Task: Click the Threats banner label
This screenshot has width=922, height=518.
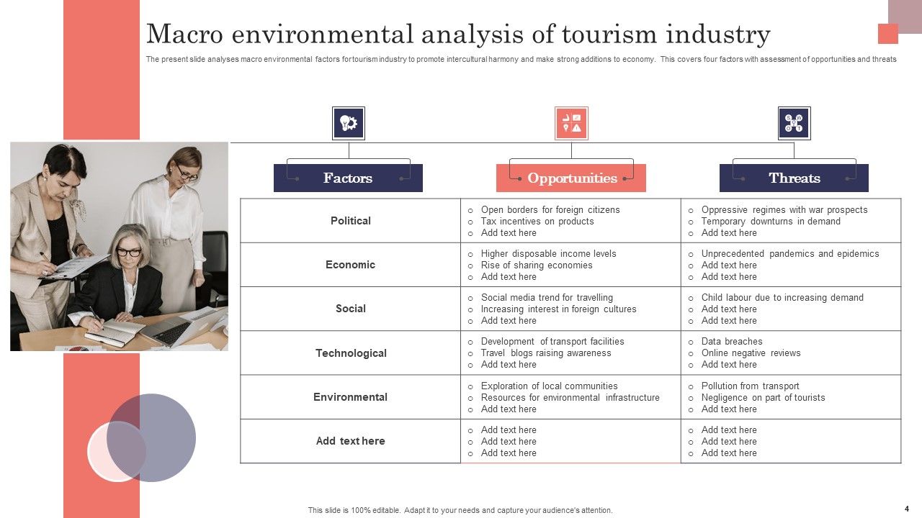Action: (x=794, y=178)
